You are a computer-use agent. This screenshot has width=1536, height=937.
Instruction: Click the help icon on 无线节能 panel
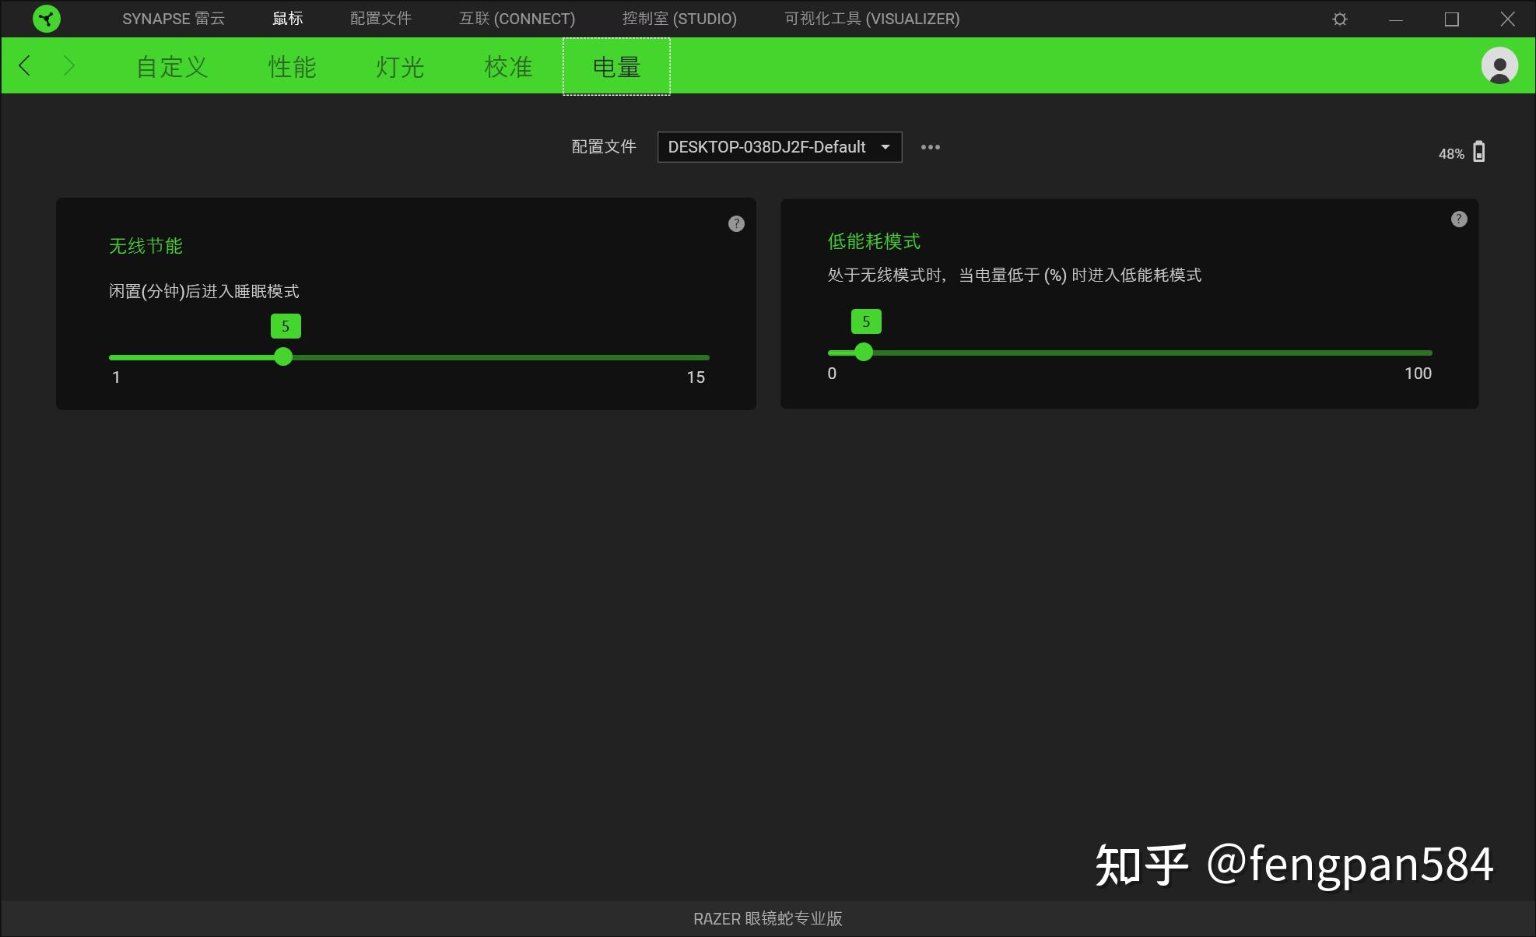click(735, 223)
